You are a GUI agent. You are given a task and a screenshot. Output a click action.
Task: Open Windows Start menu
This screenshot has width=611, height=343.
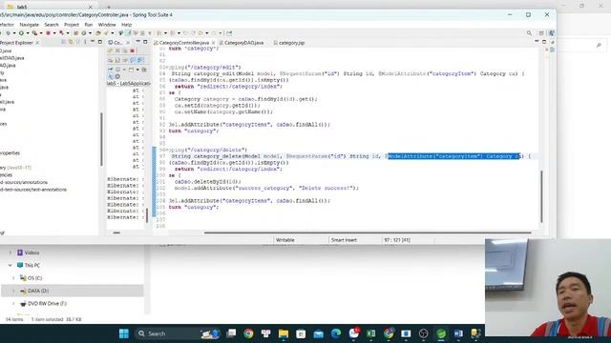click(124, 333)
